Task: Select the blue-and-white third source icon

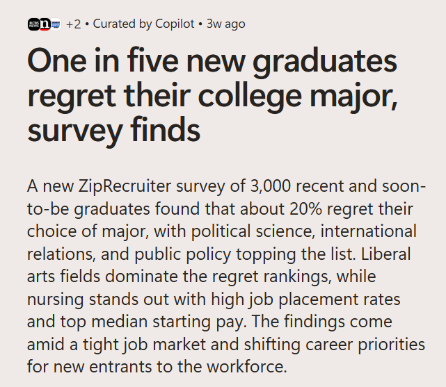Action: pos(56,24)
